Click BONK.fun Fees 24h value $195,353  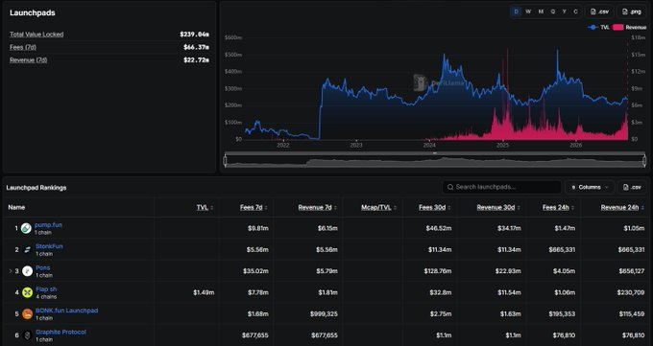(x=562, y=314)
